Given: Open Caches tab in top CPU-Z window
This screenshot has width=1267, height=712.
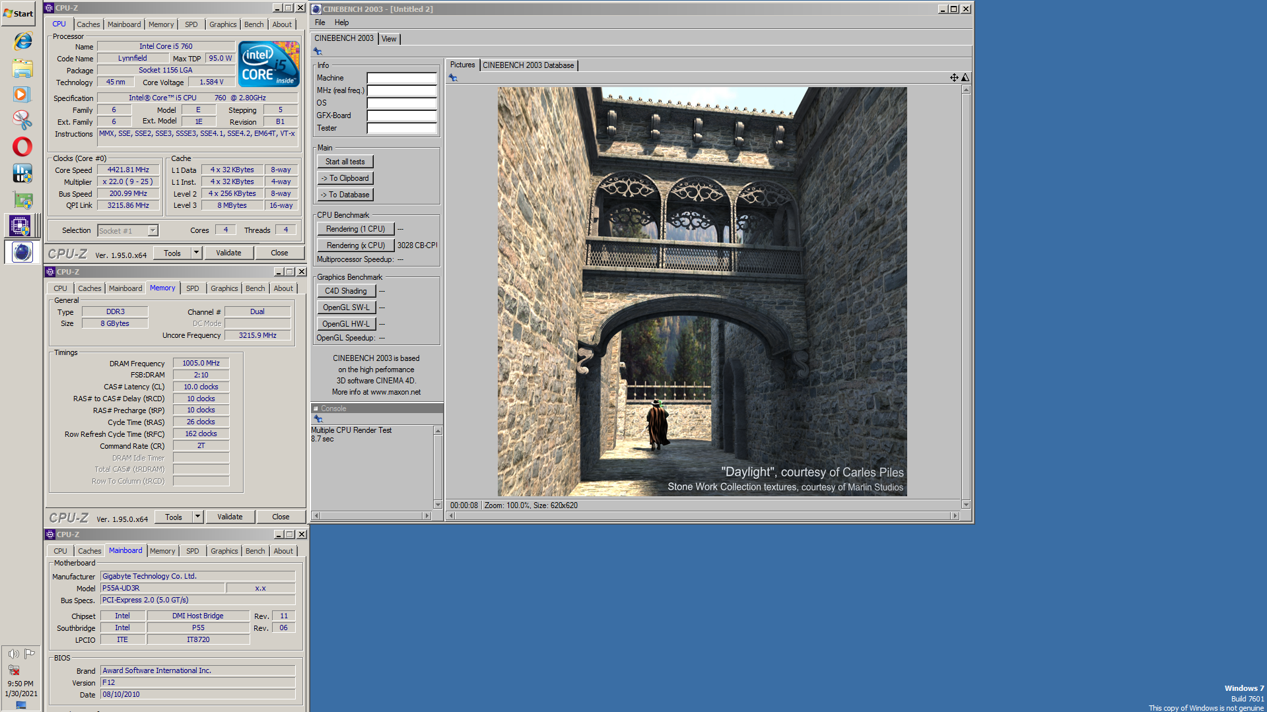Looking at the screenshot, I should pos(88,24).
